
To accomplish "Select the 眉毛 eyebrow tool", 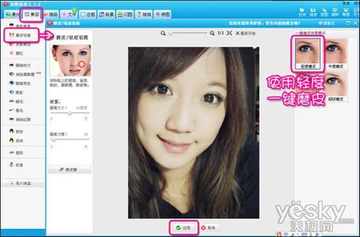I will click(x=16, y=110).
